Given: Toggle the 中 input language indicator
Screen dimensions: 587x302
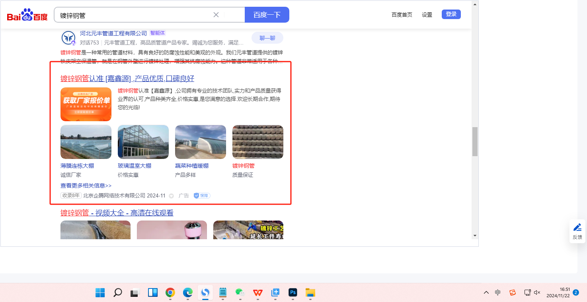Looking at the screenshot, I should pos(498,292).
